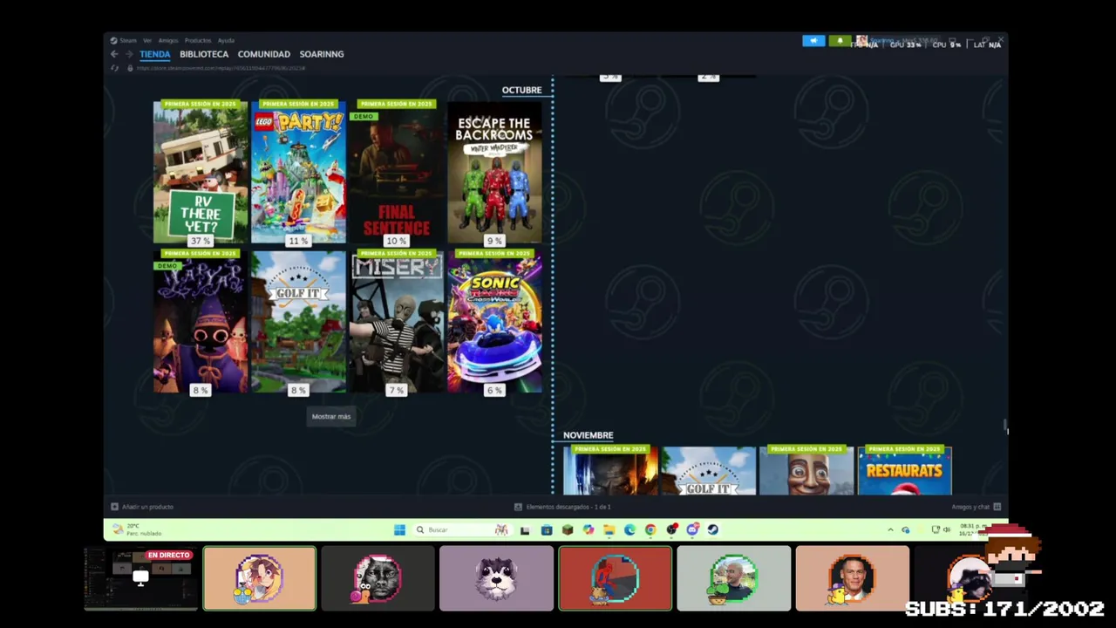Switch to the COMUNIDAD tab
Viewport: 1116px width, 628px height.
click(264, 54)
